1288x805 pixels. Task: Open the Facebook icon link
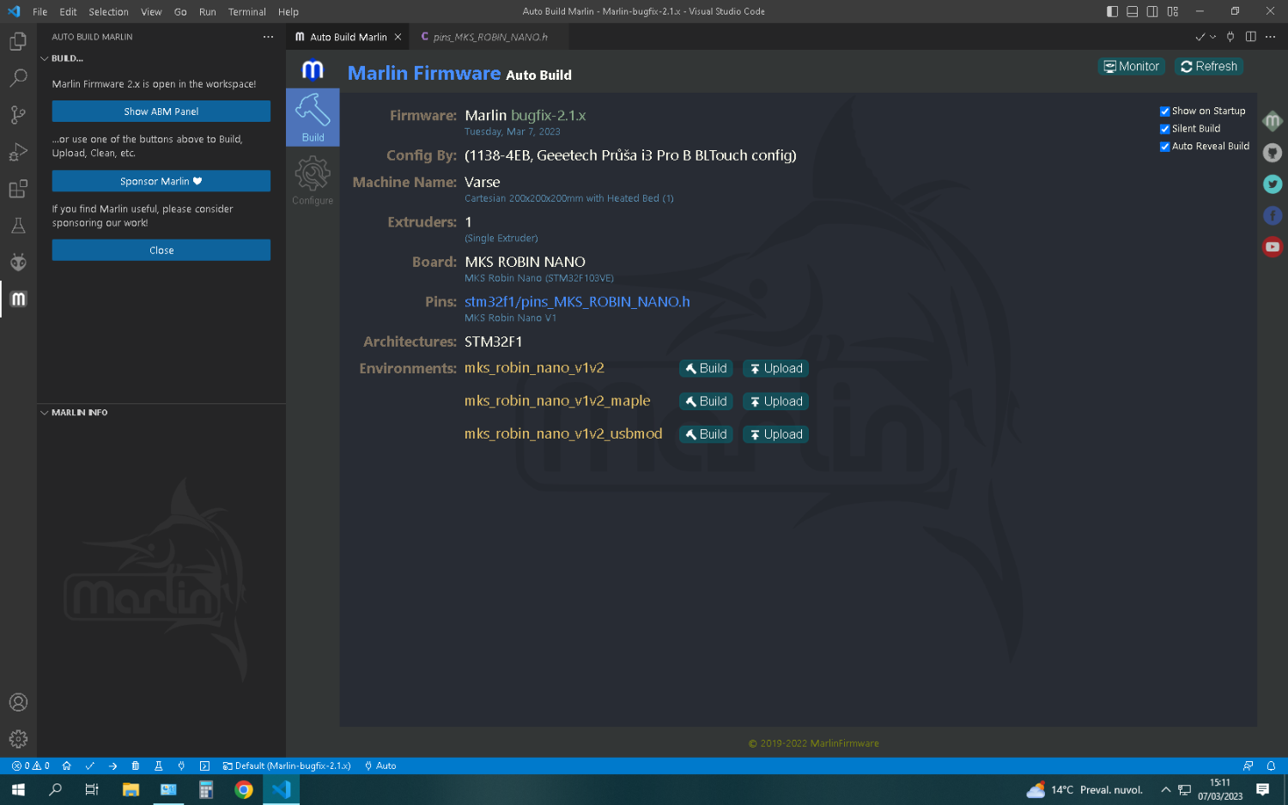point(1273,215)
